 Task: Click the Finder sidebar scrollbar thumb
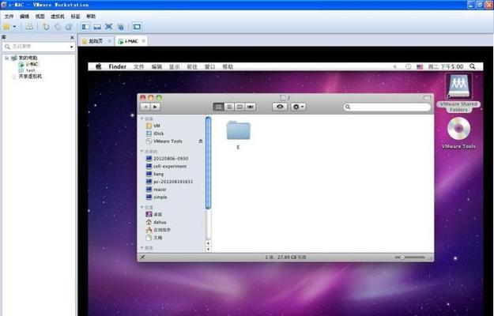coord(208,163)
